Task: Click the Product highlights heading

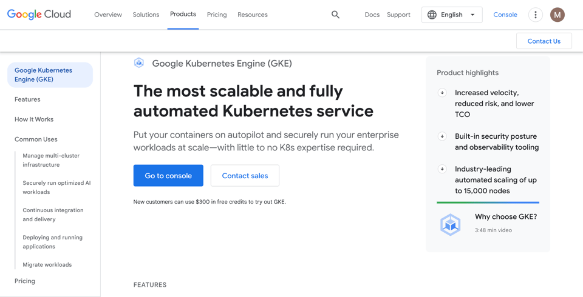Action: (468, 73)
